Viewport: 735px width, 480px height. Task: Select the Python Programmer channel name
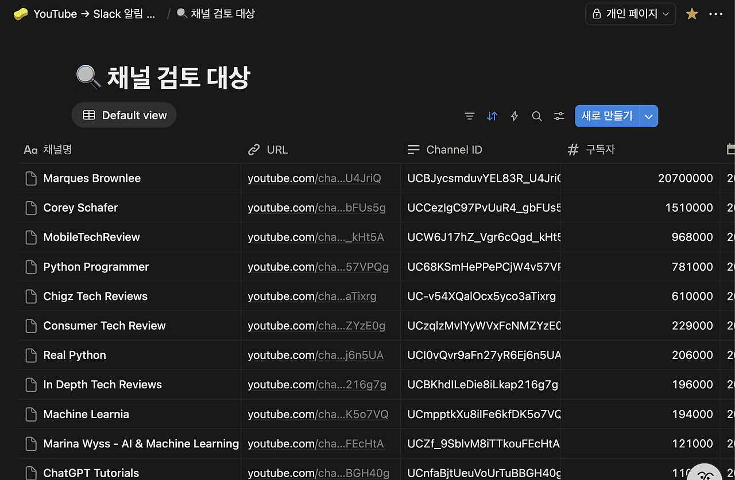(96, 267)
